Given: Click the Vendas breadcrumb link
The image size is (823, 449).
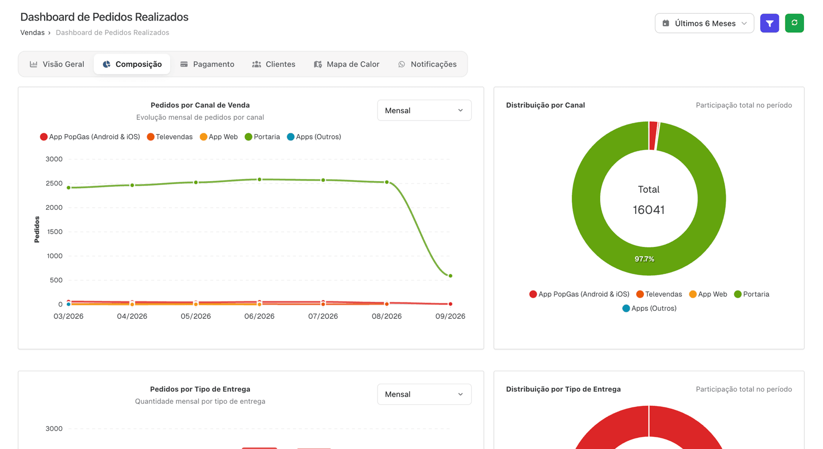Looking at the screenshot, I should 32,32.
